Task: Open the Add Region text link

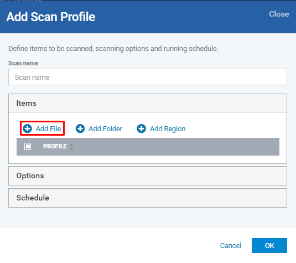Action: (168, 129)
